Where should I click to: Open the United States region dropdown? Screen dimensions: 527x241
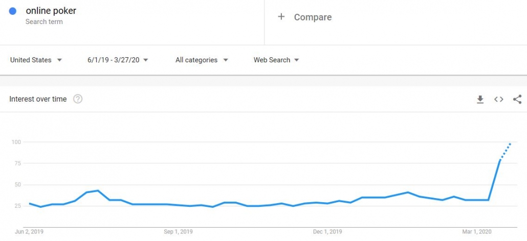(x=36, y=60)
